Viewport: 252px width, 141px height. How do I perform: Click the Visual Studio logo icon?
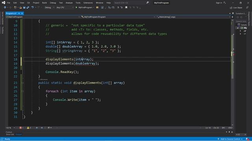pos(4,3)
